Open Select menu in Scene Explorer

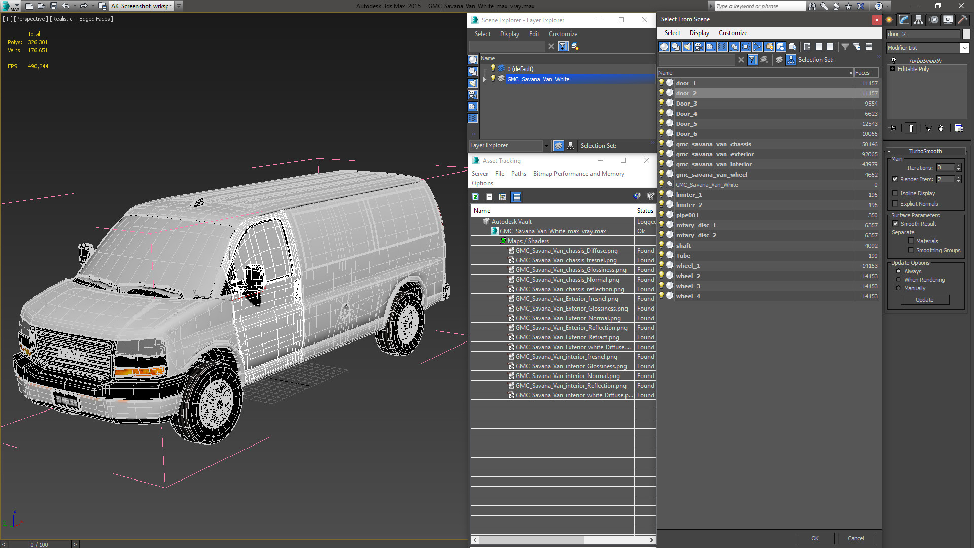[482, 34]
